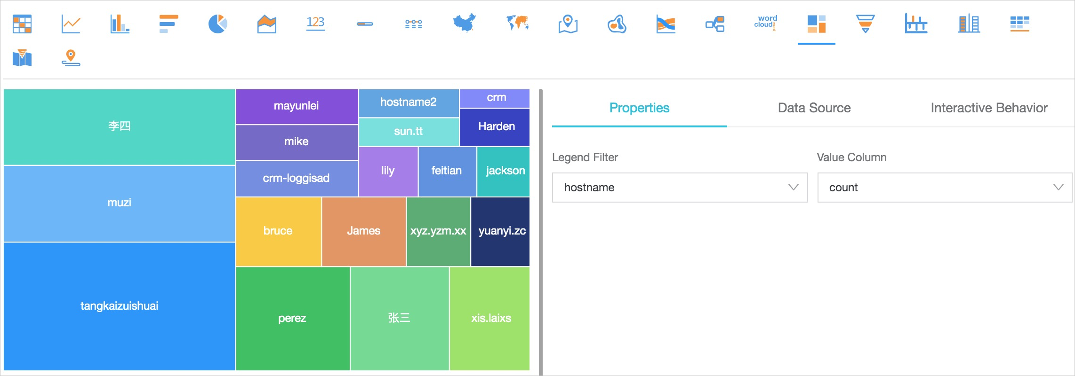This screenshot has width=1075, height=376.
Task: Choose the area chart icon
Action: pos(266,23)
